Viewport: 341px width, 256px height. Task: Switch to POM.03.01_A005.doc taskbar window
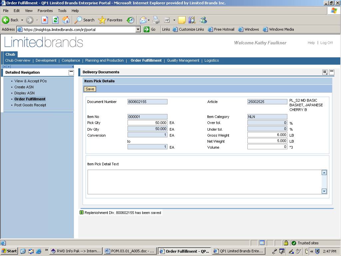click(130, 251)
